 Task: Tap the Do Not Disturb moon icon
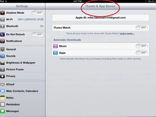pyautogui.click(x=2, y=34)
